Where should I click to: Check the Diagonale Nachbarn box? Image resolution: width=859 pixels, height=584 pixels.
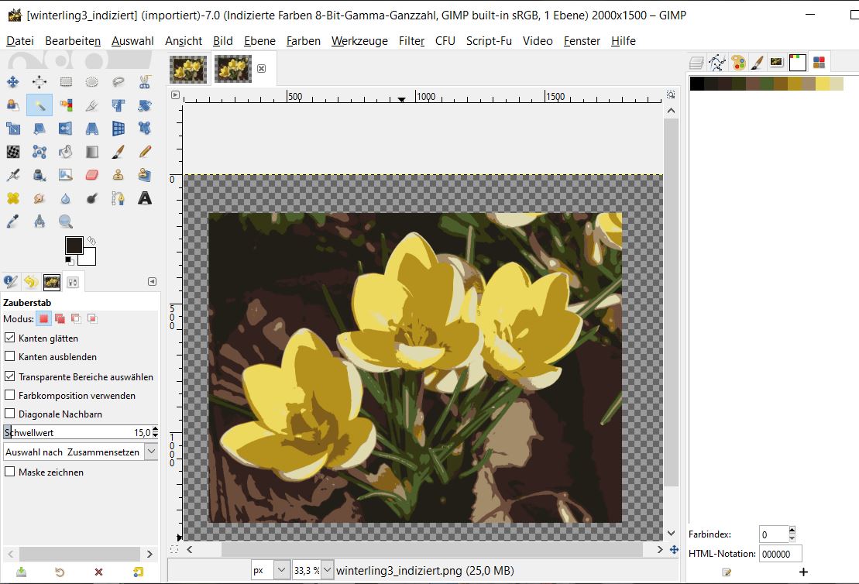pyautogui.click(x=10, y=414)
